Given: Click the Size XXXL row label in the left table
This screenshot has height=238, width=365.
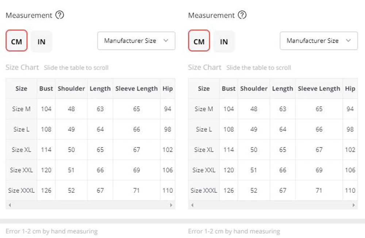Looking at the screenshot, I should 22,190.
